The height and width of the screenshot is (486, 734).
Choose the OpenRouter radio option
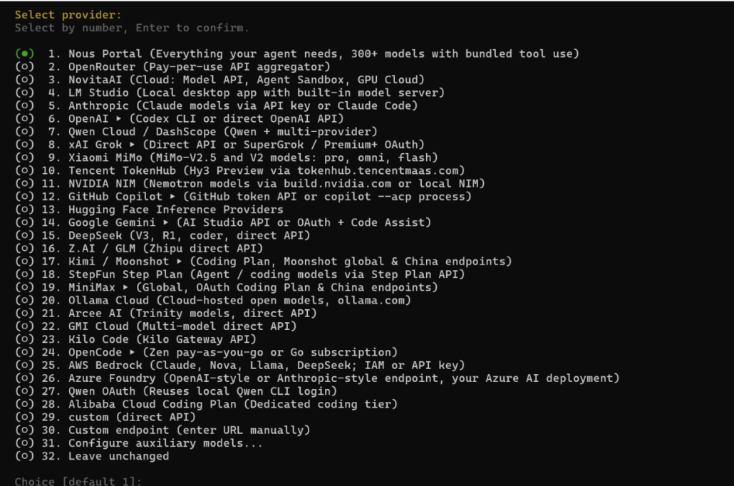(24, 67)
